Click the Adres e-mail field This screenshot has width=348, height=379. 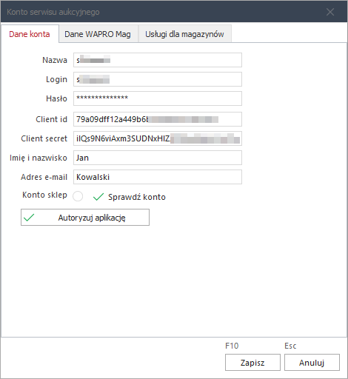pyautogui.click(x=158, y=177)
